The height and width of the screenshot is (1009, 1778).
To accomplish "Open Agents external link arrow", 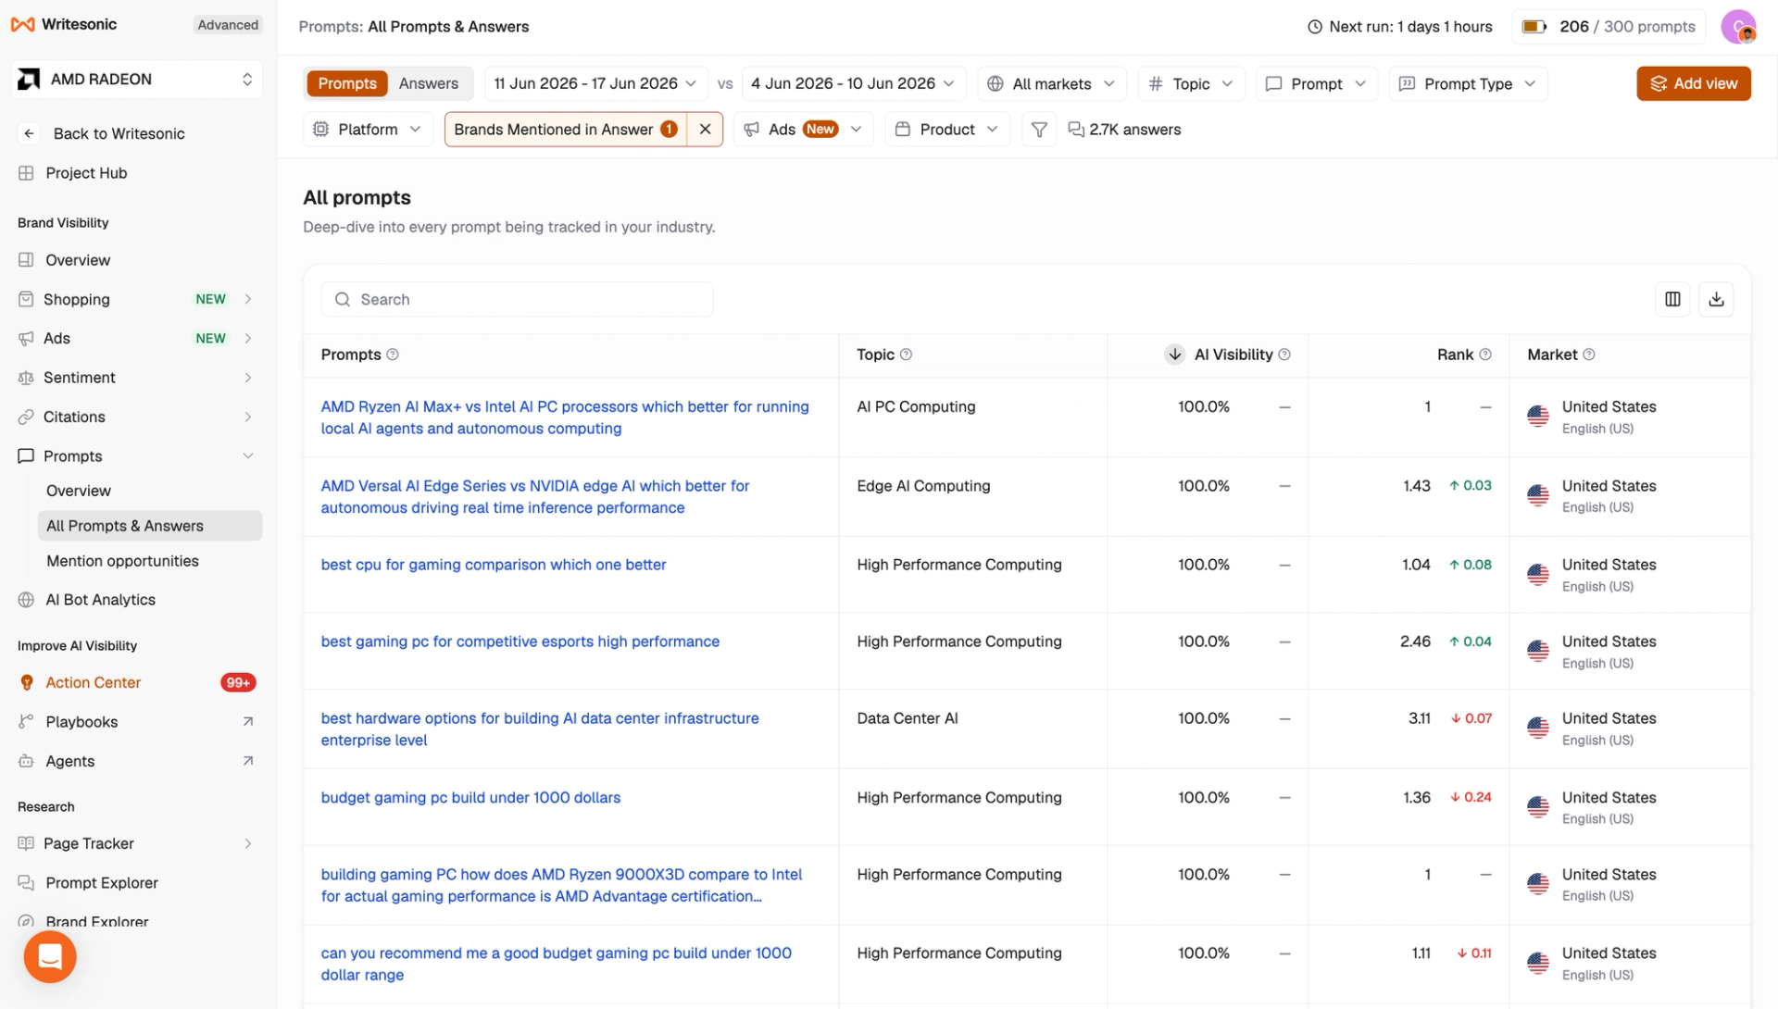I will click(x=247, y=761).
